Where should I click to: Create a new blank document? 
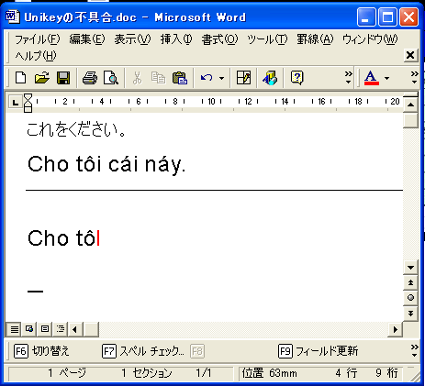(x=20, y=78)
